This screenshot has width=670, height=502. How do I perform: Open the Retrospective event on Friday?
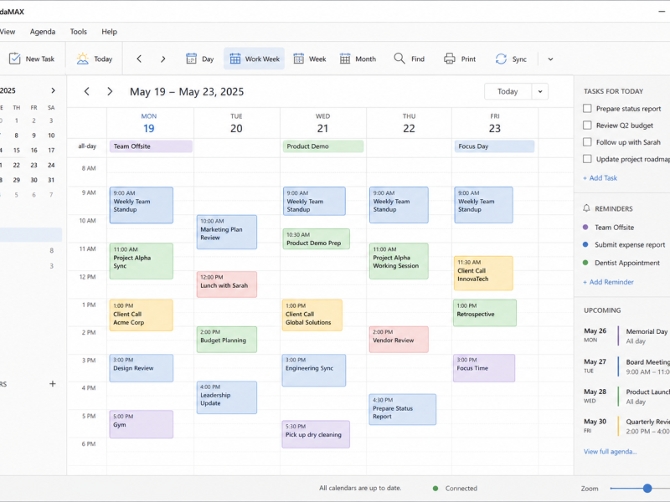tap(485, 313)
